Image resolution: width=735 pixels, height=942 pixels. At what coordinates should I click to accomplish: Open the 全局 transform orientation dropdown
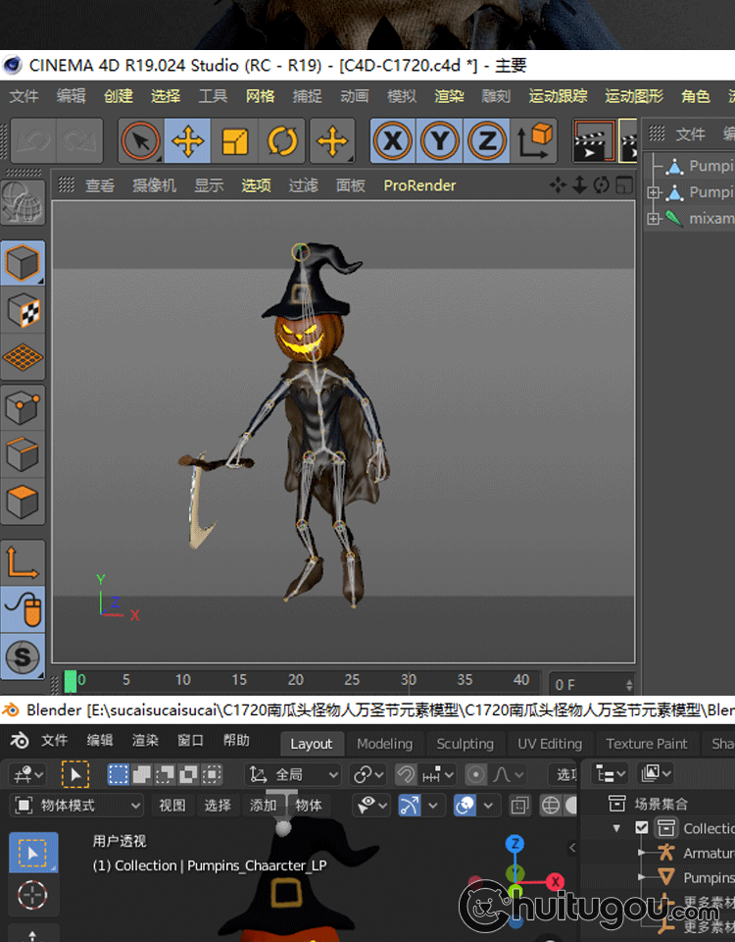[294, 774]
